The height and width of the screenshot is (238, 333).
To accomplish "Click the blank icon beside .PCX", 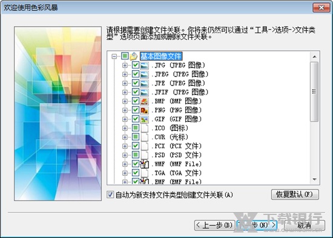I will coord(145,146).
